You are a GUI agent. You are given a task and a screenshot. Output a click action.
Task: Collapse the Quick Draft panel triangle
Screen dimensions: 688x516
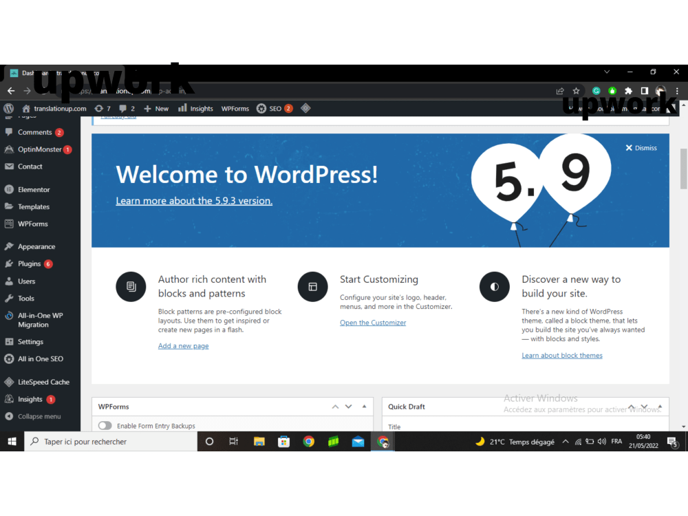660,407
